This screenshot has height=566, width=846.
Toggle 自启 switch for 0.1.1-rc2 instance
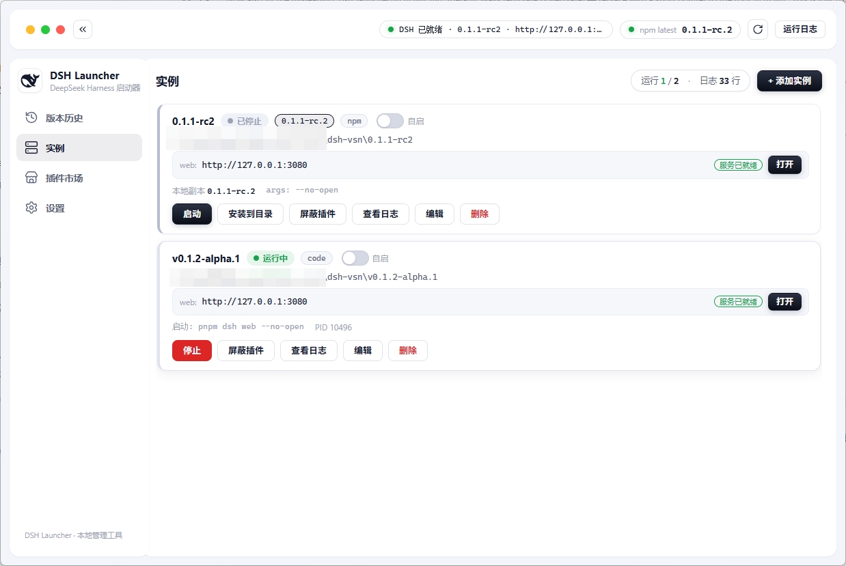click(390, 121)
